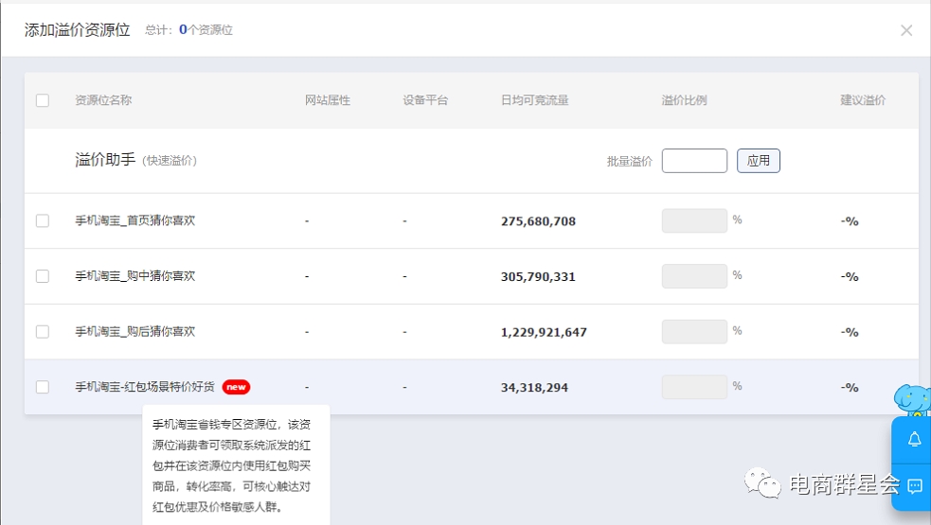Click the 网站属性 column header
931x525 pixels.
[328, 100]
